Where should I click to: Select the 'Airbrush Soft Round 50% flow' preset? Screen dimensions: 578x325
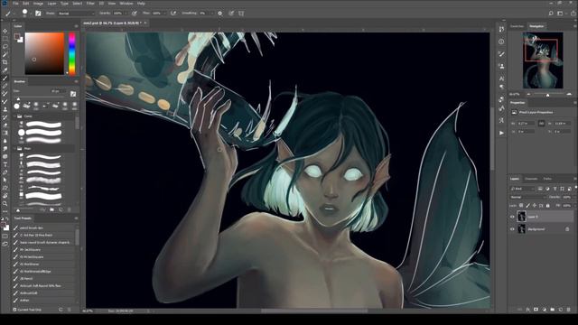coord(43,285)
